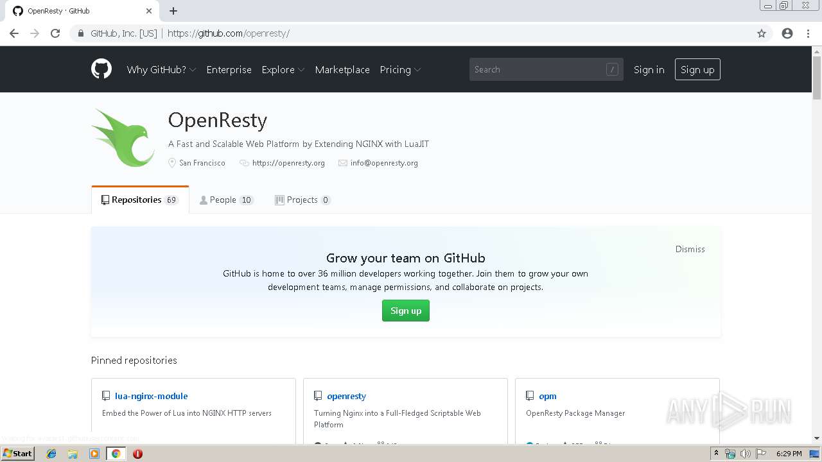Image resolution: width=822 pixels, height=462 pixels.
Task: Open a new browser tab with plus
Action: pyautogui.click(x=173, y=11)
